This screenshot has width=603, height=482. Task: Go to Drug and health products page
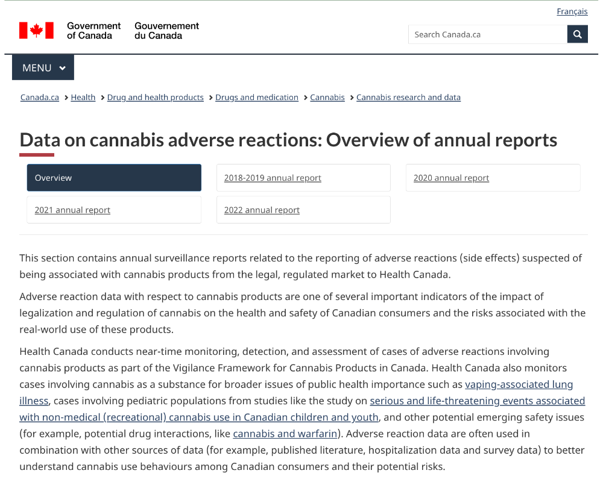click(155, 97)
